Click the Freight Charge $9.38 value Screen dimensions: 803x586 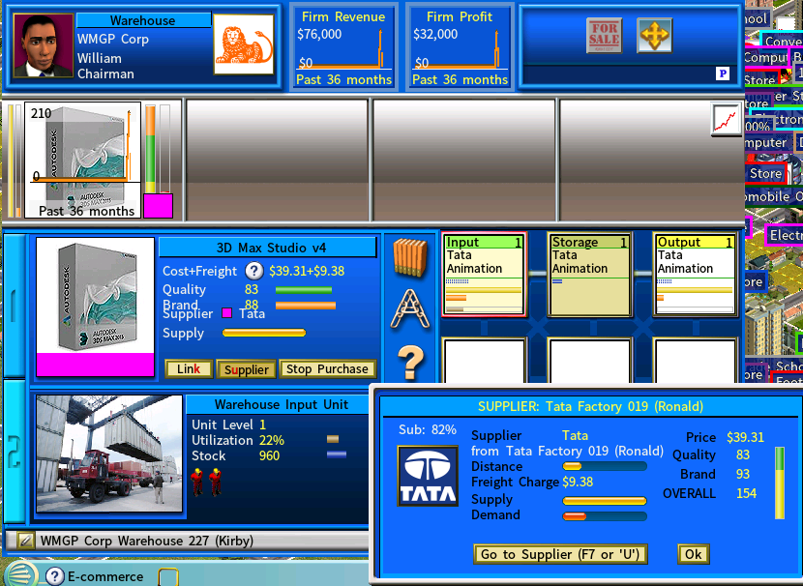pos(578,483)
